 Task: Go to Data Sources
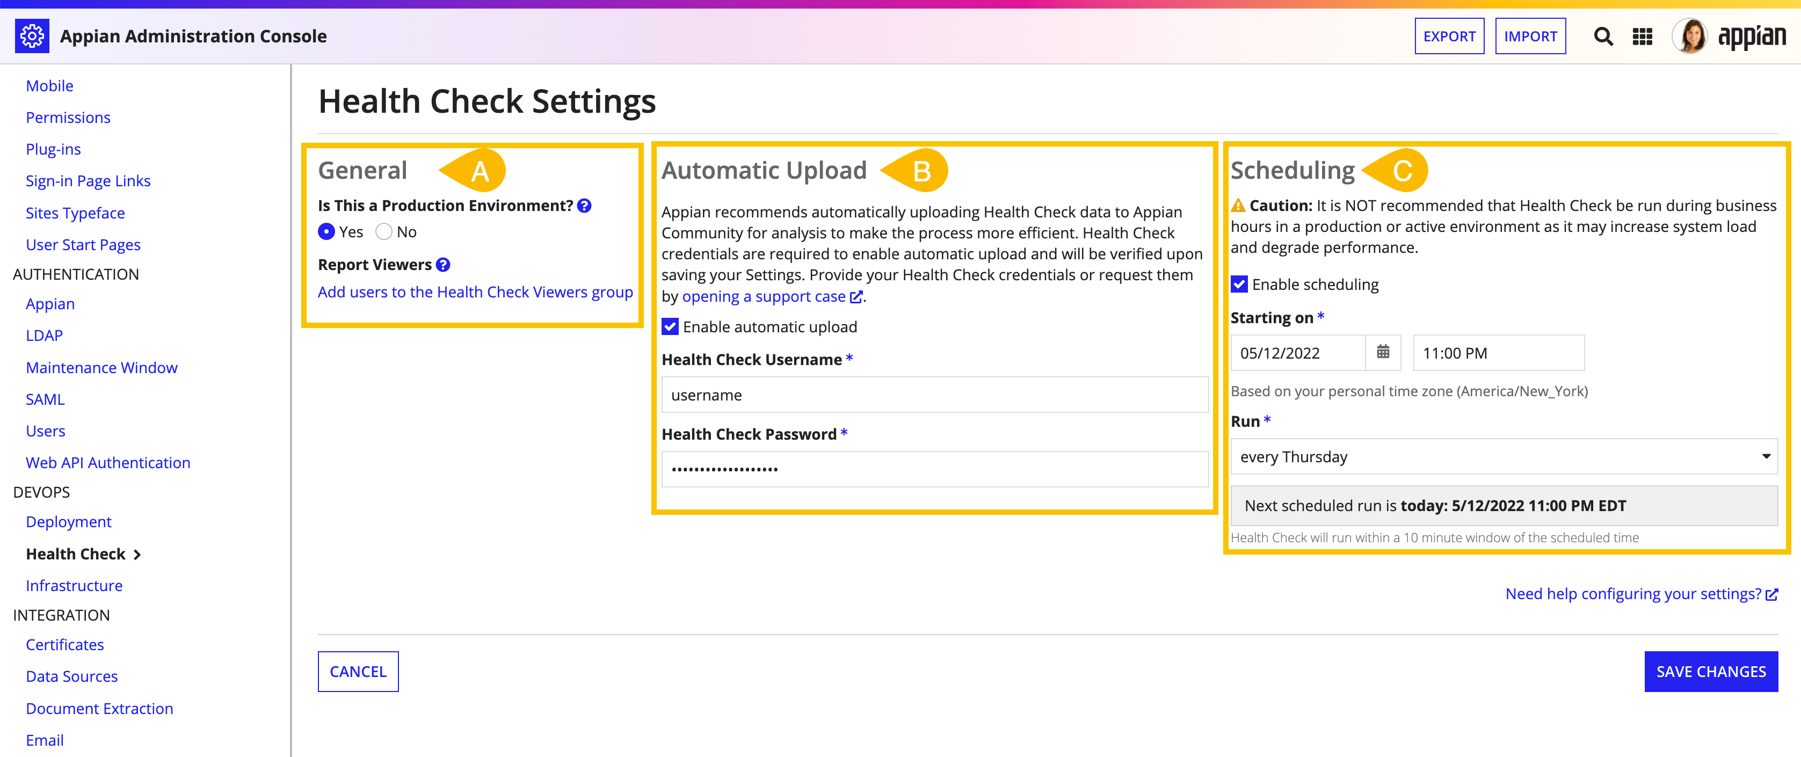point(72,676)
